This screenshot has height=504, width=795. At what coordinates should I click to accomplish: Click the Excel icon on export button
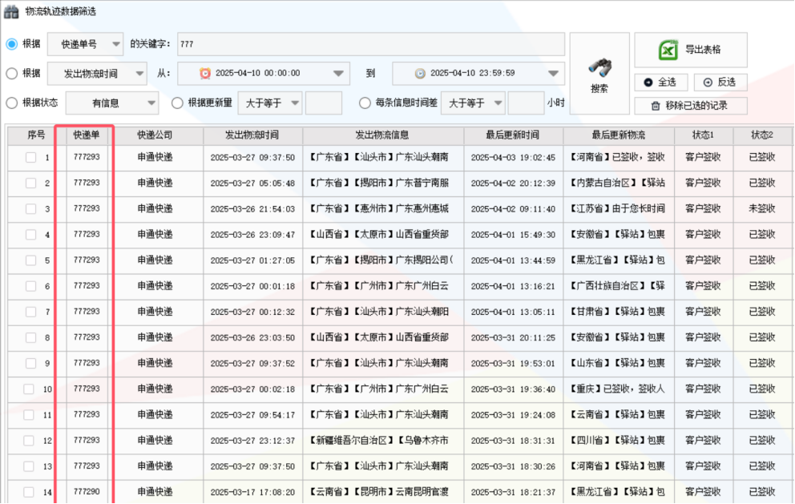pos(668,50)
